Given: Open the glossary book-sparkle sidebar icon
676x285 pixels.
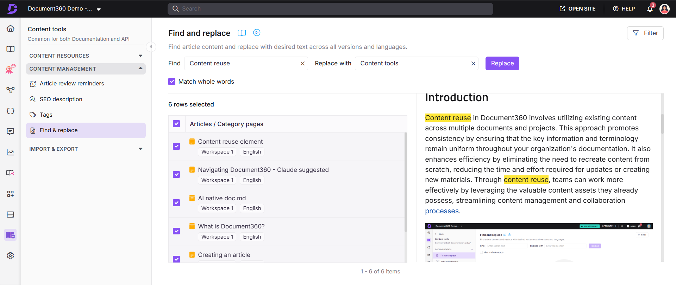Looking at the screenshot, I should click(x=11, y=173).
